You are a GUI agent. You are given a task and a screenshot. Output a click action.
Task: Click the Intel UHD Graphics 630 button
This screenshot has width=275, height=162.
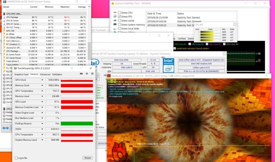[201, 64]
